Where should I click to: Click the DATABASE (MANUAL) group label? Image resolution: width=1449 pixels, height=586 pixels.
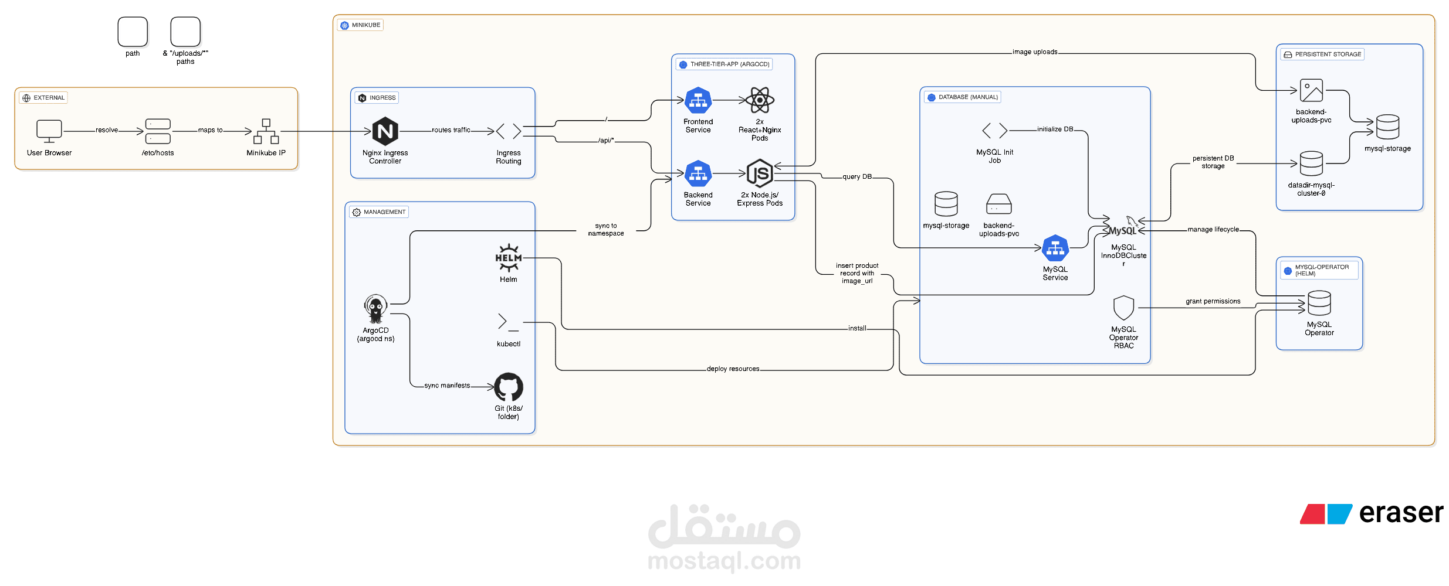[x=963, y=97]
